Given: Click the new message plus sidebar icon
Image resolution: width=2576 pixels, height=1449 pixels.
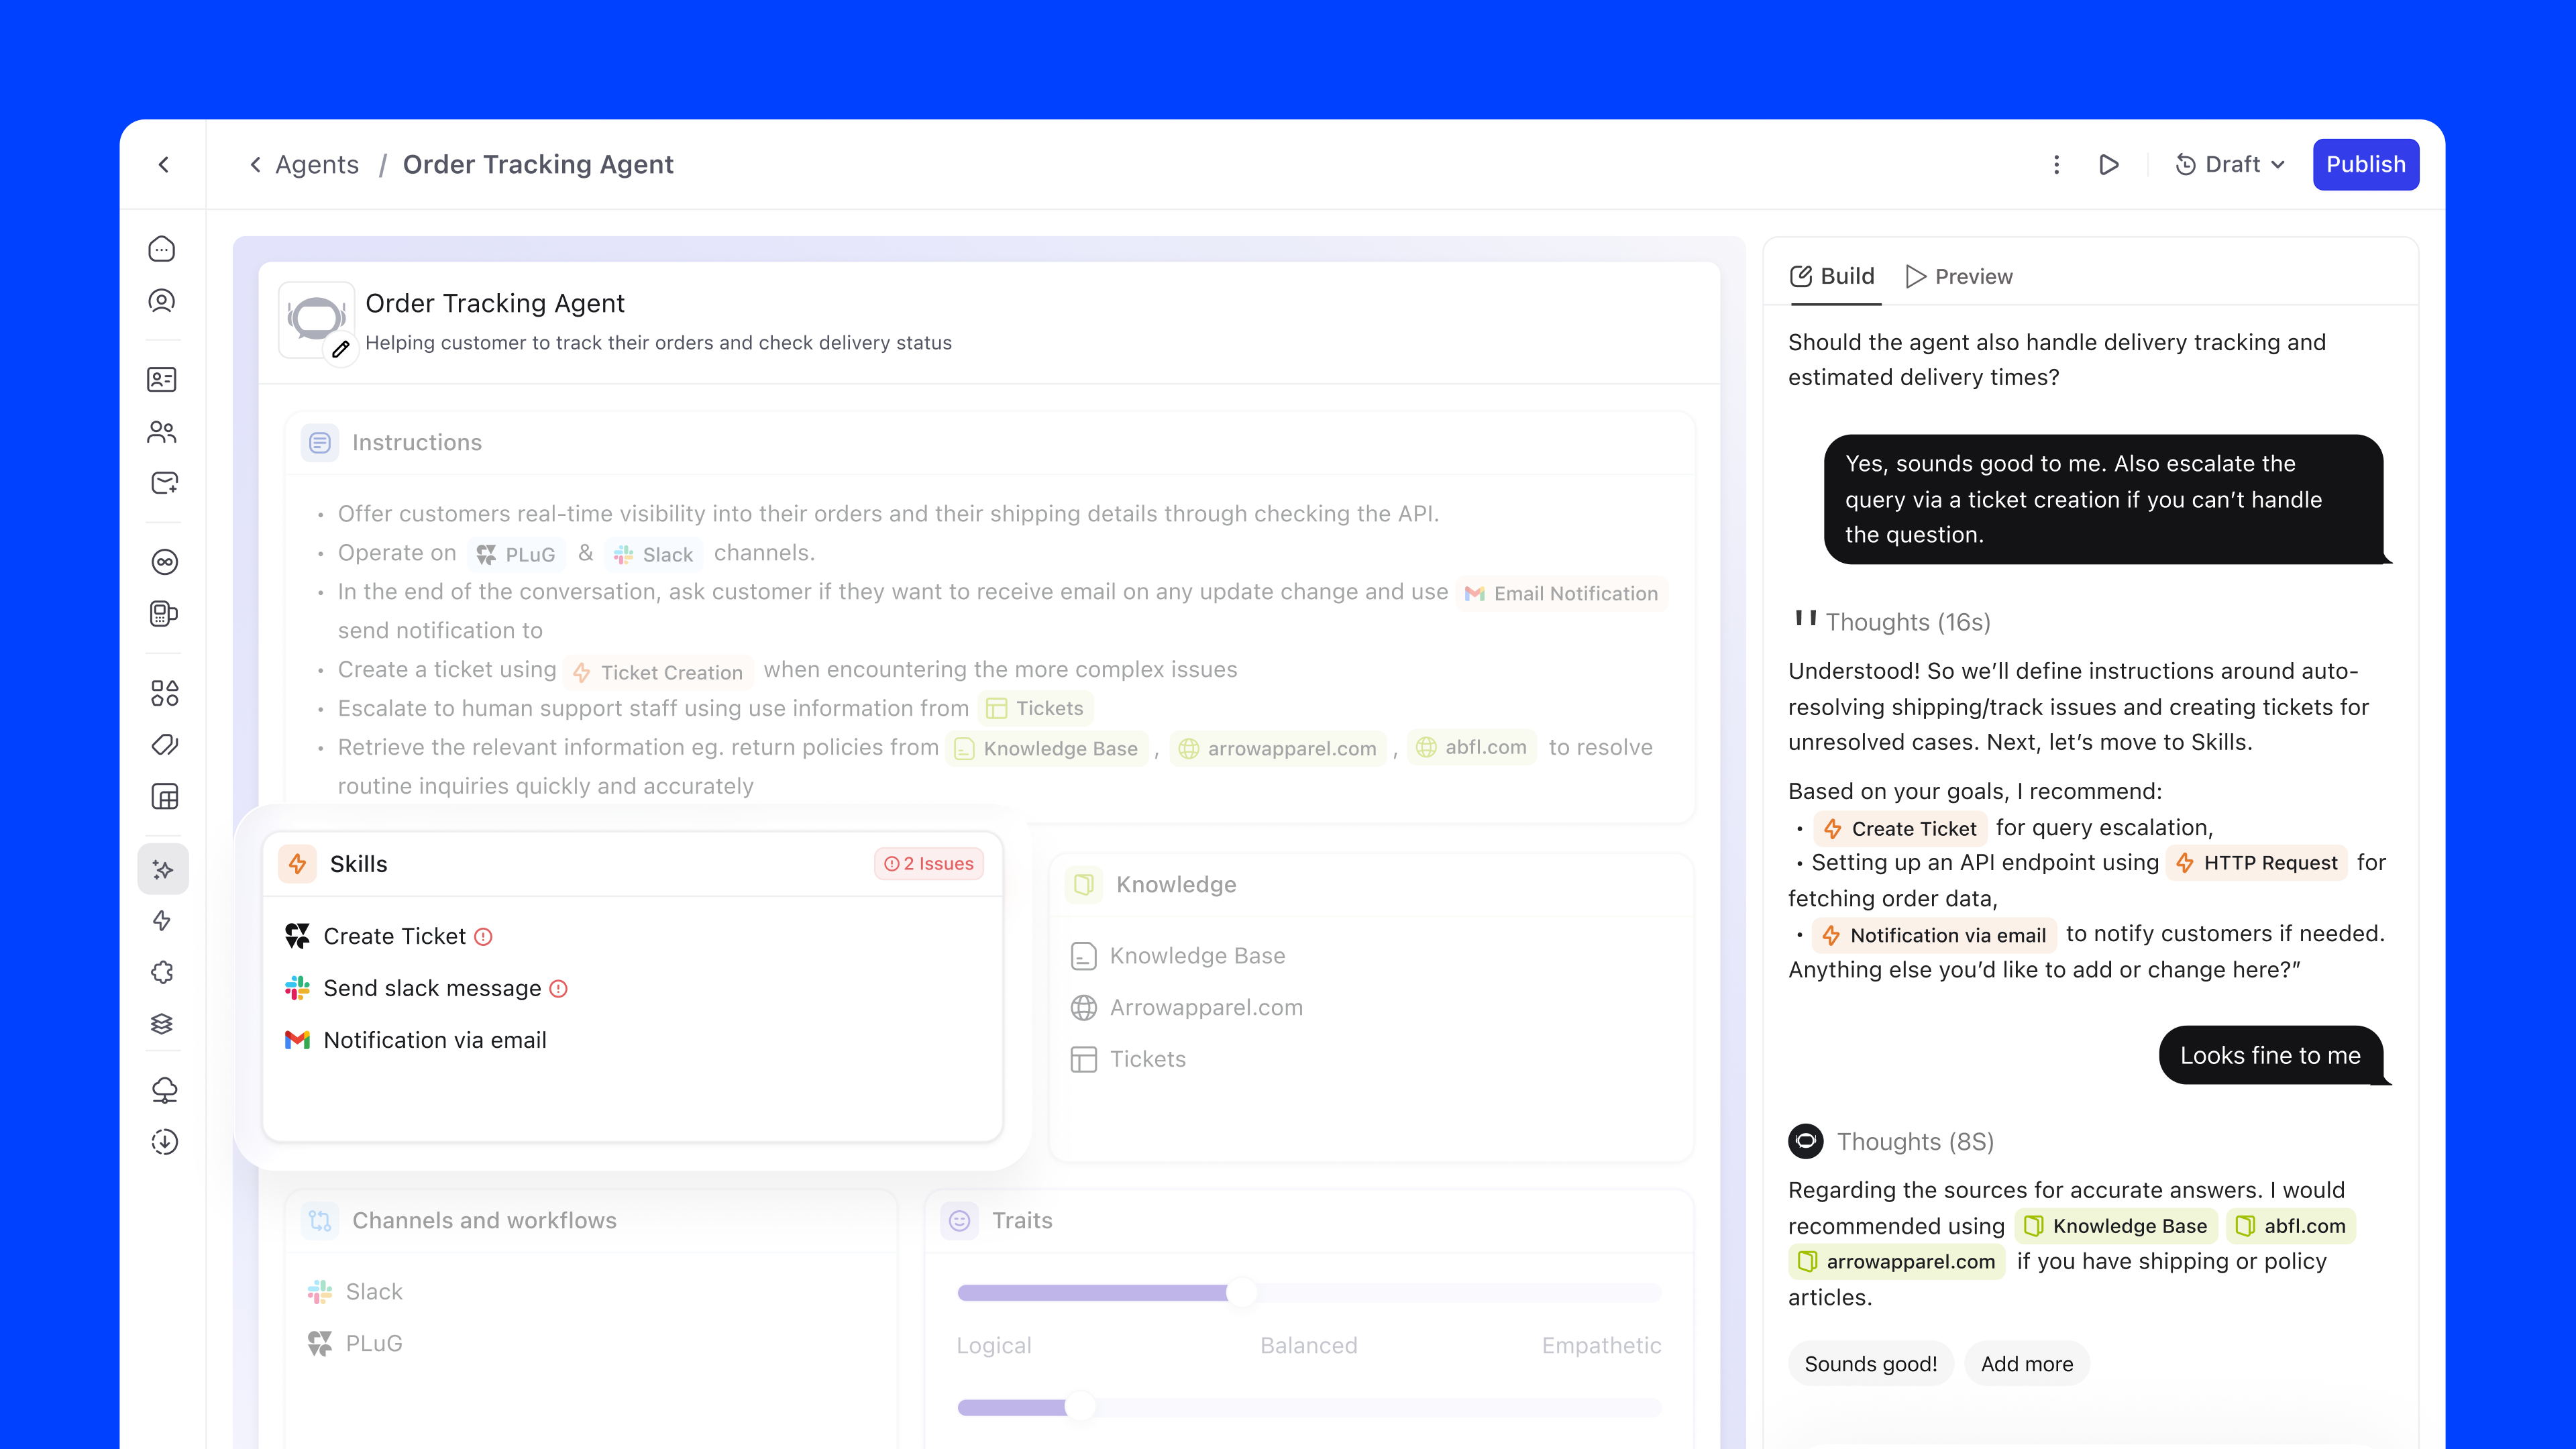Looking at the screenshot, I should [164, 483].
